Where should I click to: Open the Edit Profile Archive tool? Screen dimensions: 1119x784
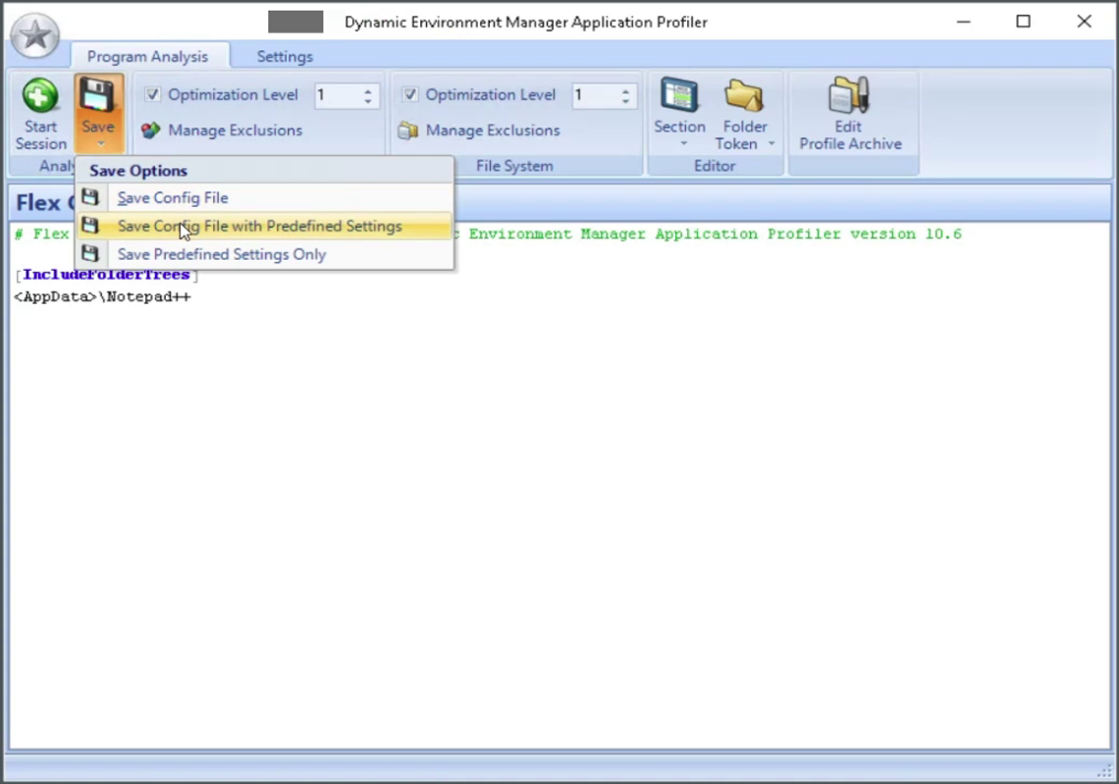(848, 111)
